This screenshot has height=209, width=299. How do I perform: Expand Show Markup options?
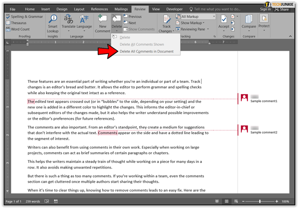(190, 23)
